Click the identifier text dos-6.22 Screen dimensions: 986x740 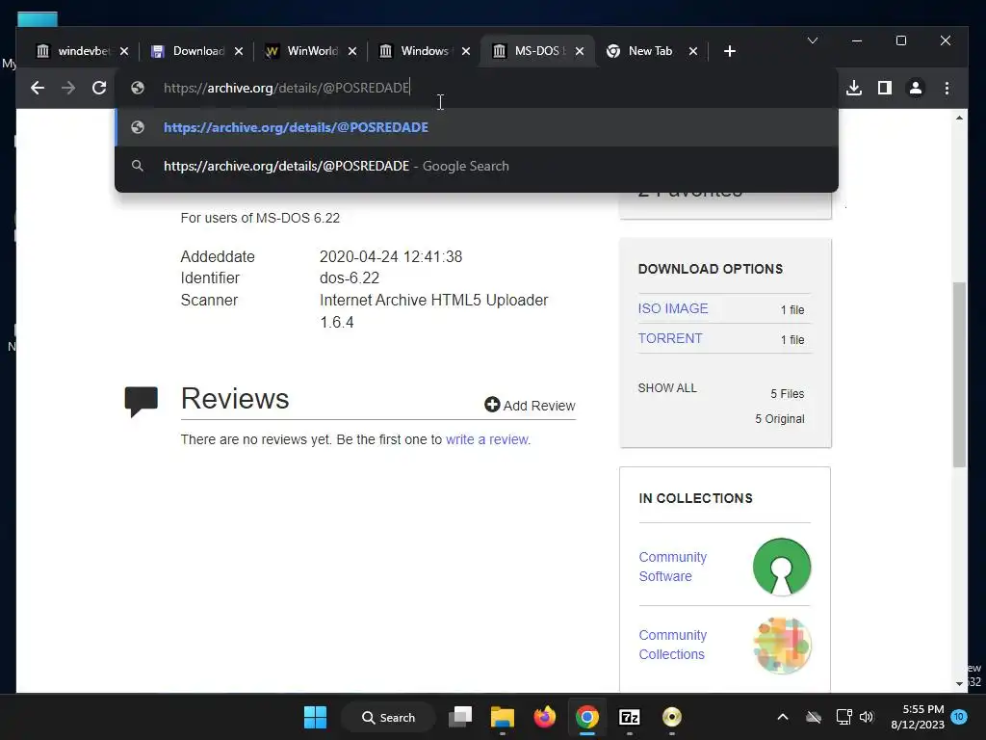coord(350,278)
